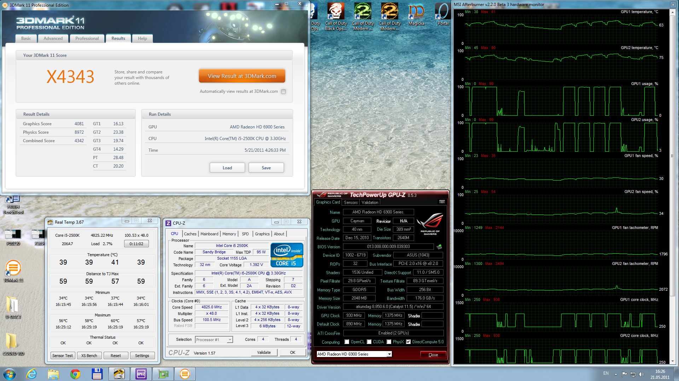Toggle automatically view results at 3DMark.com
The width and height of the screenshot is (679, 381).
[x=283, y=91]
